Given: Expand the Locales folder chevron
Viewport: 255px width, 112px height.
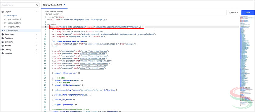Looking at the screenshot, I should pos(36,53).
